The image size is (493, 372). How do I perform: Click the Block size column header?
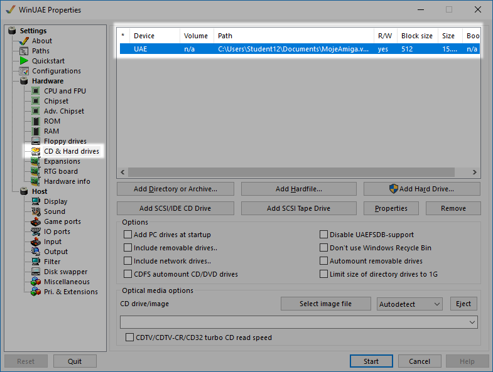click(x=417, y=36)
